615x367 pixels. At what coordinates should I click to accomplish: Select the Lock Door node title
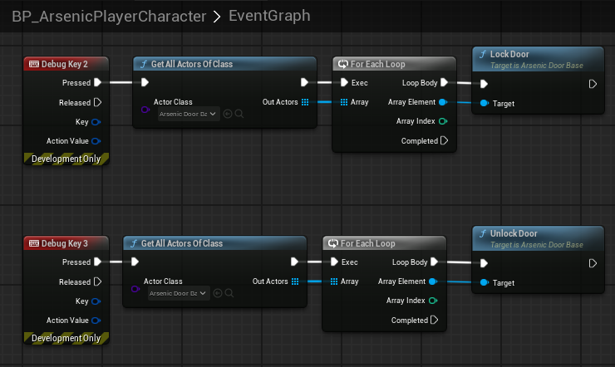[509, 54]
